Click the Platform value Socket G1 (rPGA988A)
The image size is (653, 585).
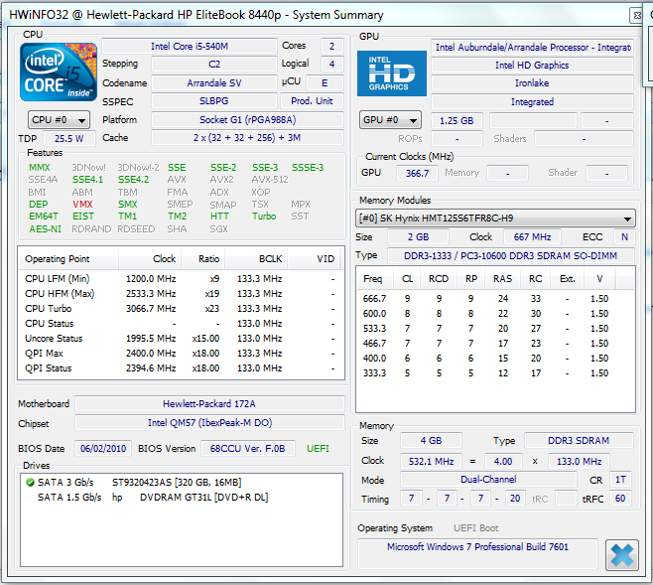point(247,120)
